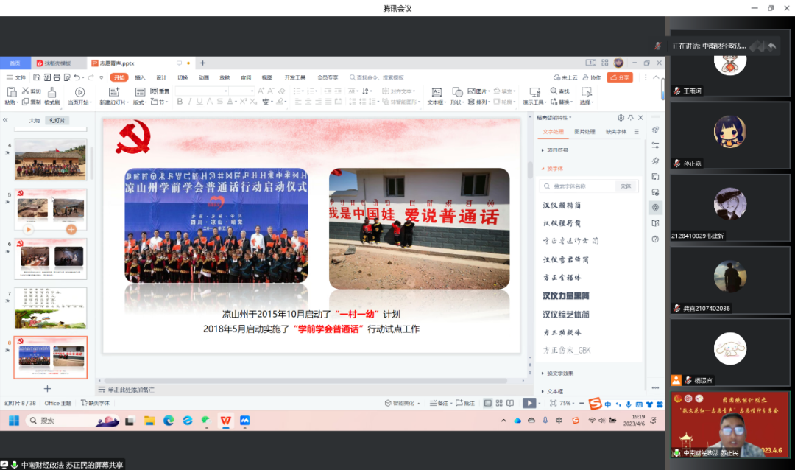The image size is (795, 470).
Task: Click the Find (查找) magnifier icon
Action: 554,91
